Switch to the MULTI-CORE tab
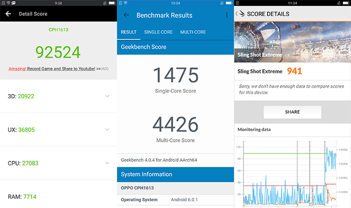 [193, 32]
